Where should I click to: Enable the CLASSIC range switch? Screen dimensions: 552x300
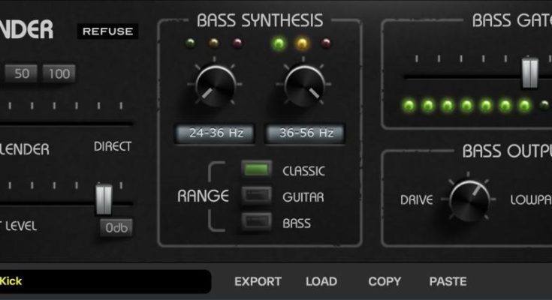(x=257, y=170)
